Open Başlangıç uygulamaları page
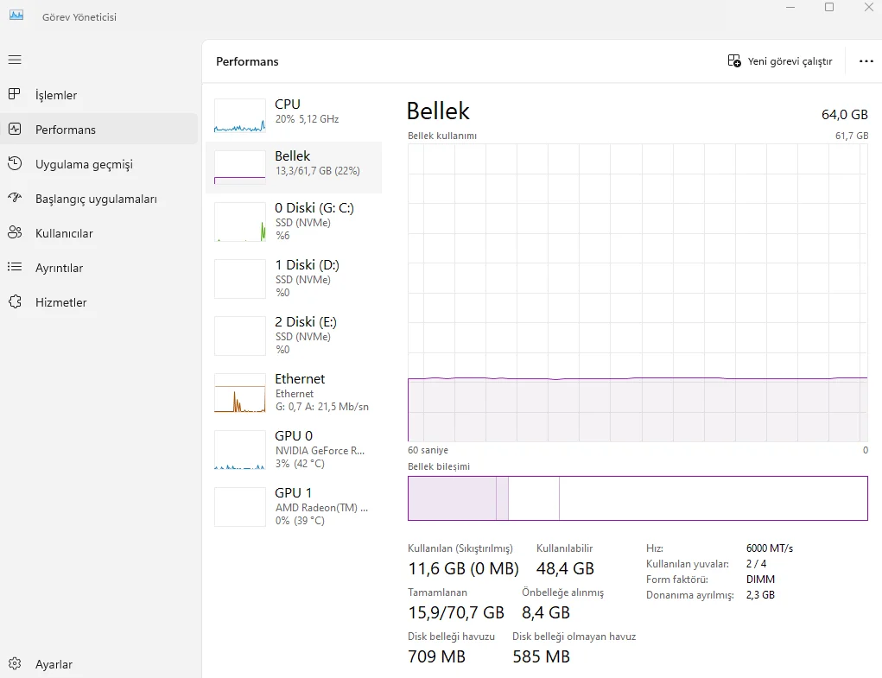This screenshot has width=882, height=678. [99, 199]
